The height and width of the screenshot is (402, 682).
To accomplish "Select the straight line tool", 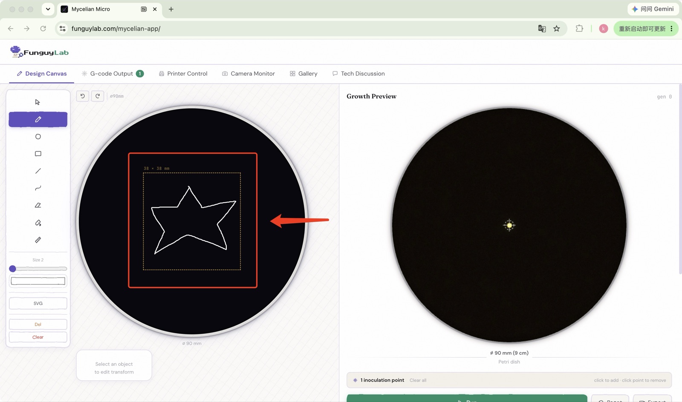I will click(38, 171).
